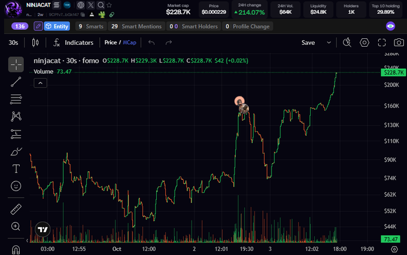
Task: Open the candlestick chart type selector
Action: (35, 42)
